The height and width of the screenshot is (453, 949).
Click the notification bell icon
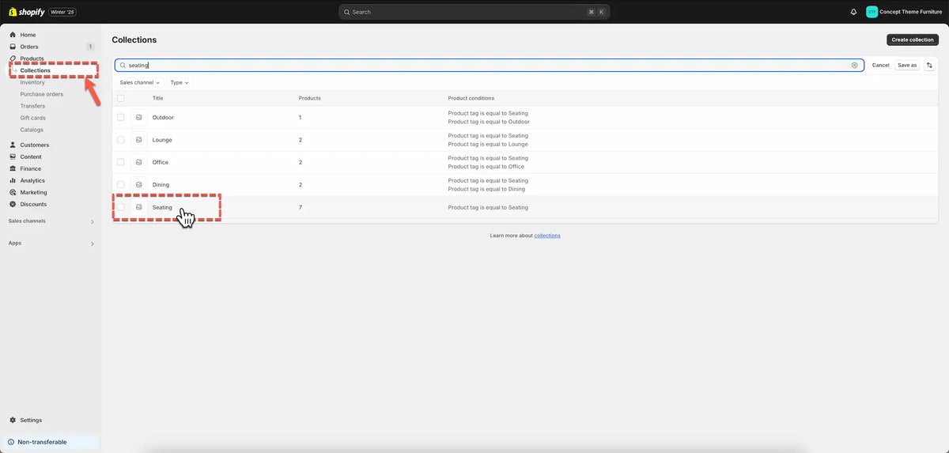click(x=853, y=12)
